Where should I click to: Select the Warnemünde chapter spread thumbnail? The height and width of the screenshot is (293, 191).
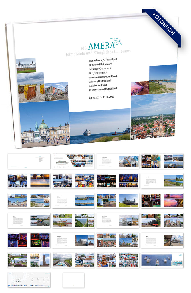(x=118, y=220)
